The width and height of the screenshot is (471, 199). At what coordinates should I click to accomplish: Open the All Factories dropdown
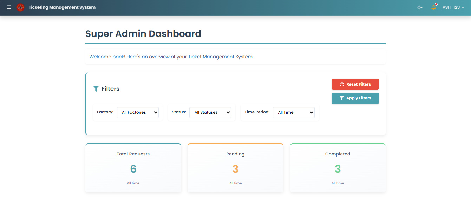138,112
